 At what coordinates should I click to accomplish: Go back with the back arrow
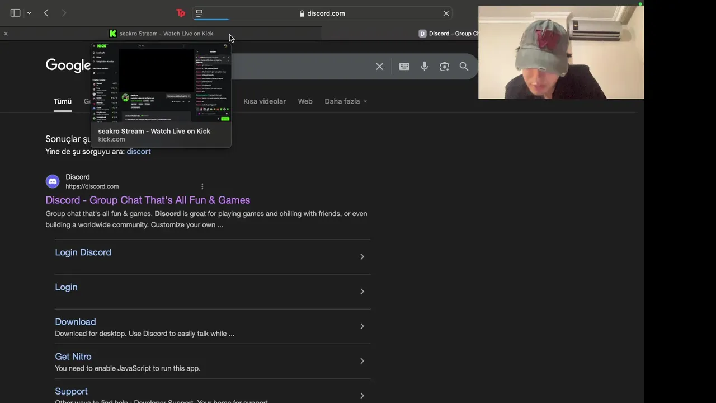(x=46, y=13)
